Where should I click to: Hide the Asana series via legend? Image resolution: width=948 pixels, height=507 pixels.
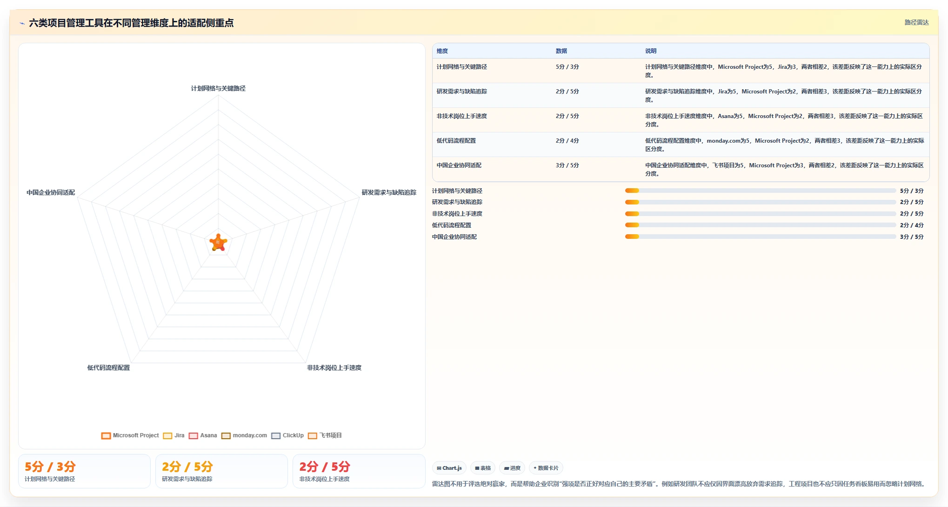click(203, 435)
